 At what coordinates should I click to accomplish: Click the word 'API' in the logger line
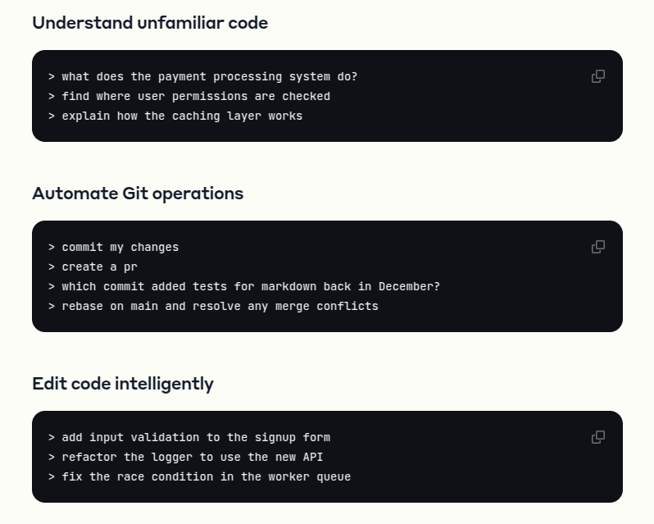(x=302, y=457)
